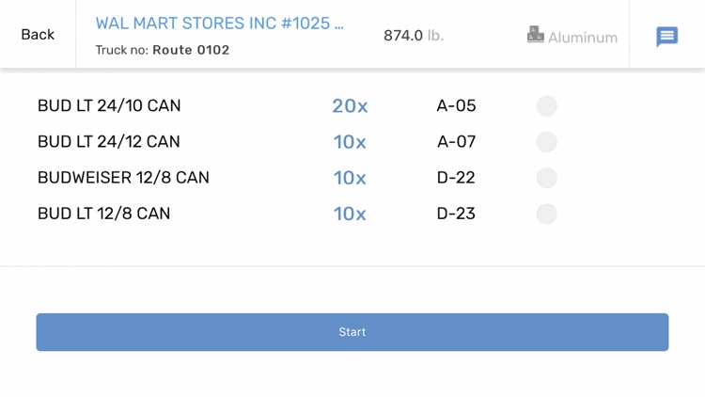
Task: Tap the 10x quantity for BUDWEISER 12/8
Action: coord(350,178)
